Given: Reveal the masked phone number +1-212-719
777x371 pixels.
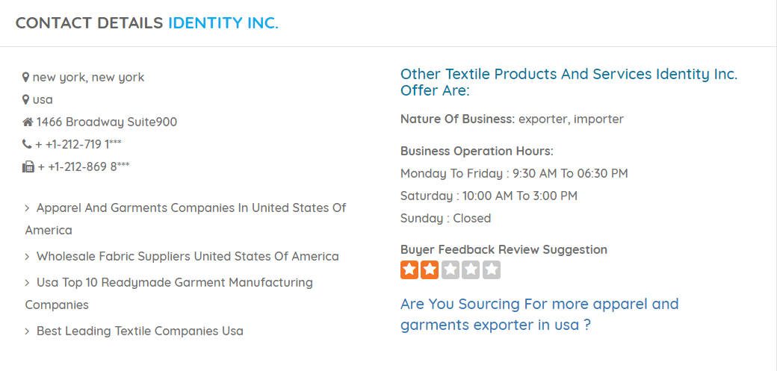Looking at the screenshot, I should (116, 144).
